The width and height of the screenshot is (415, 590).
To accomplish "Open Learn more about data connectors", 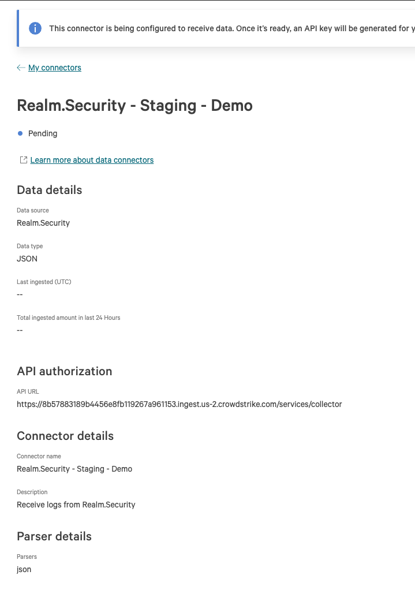I will click(x=92, y=160).
